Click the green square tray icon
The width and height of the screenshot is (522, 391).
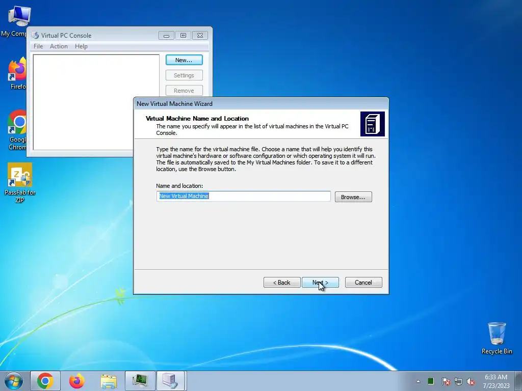431,381
